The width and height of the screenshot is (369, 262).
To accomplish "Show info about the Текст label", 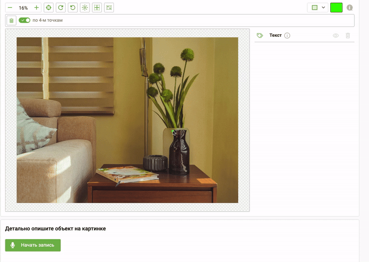I will [x=287, y=35].
